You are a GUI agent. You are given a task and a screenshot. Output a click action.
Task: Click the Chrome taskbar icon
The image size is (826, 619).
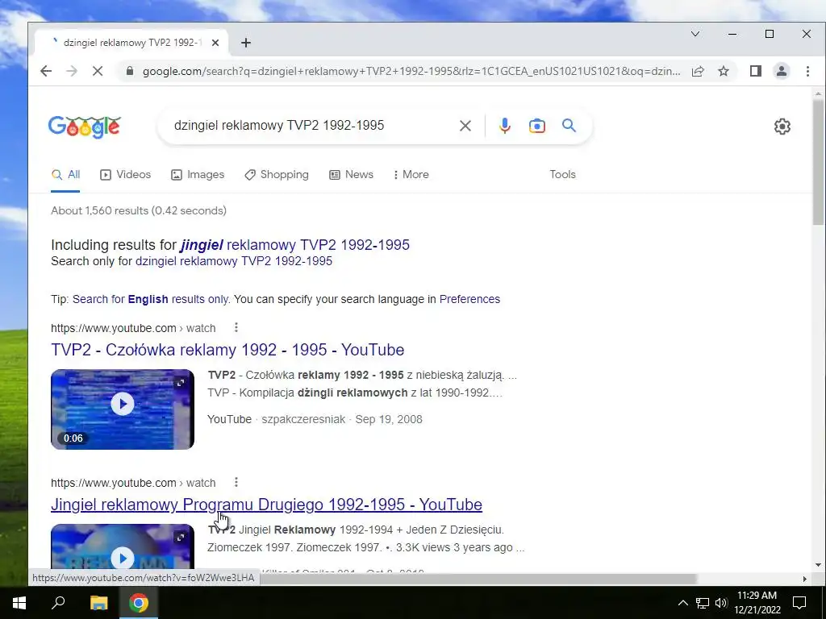(139, 603)
